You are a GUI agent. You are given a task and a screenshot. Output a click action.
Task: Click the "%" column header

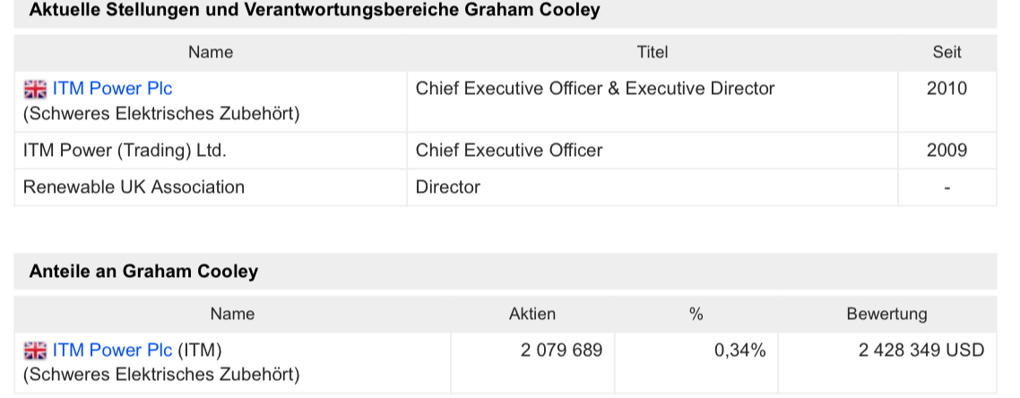[696, 314]
